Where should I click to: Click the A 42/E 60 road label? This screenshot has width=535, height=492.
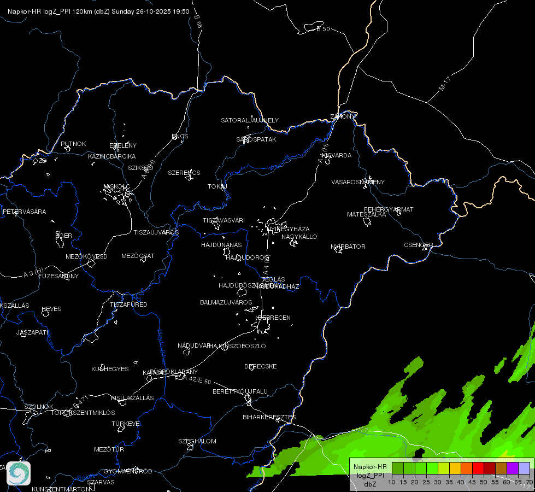click(197, 379)
